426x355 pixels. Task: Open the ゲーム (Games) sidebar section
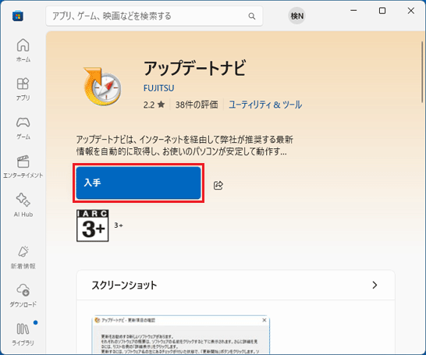(23, 128)
